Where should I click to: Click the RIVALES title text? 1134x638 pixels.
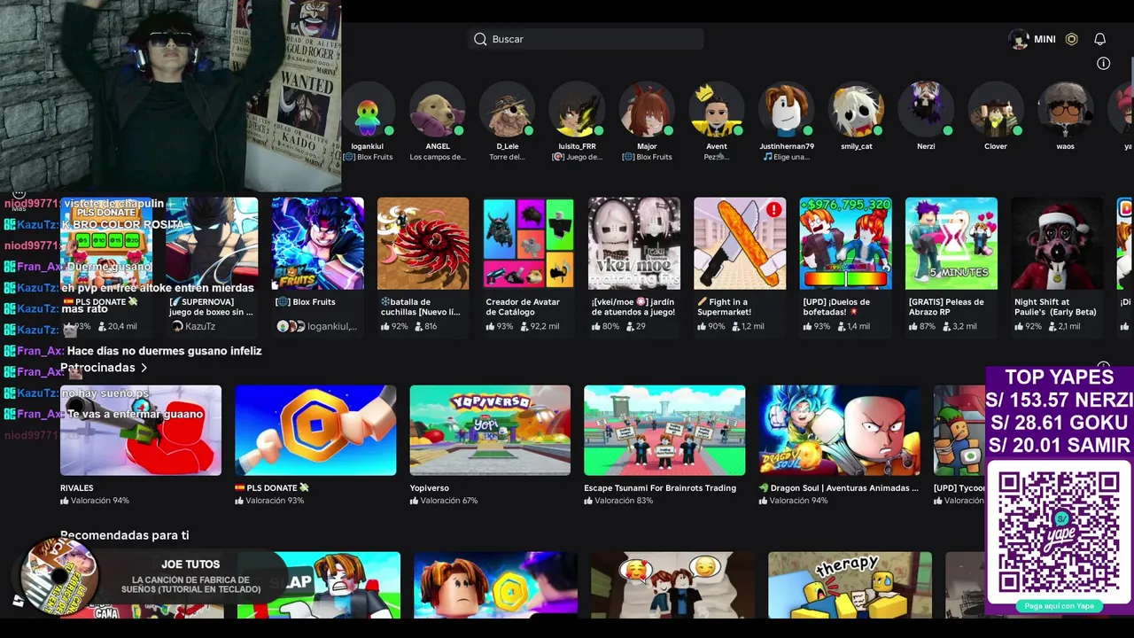tap(76, 488)
